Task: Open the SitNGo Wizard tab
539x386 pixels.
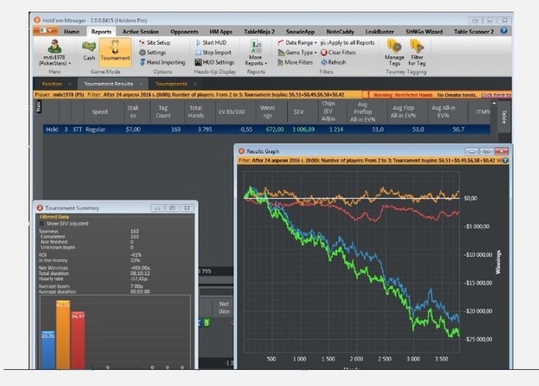Action: coord(423,32)
